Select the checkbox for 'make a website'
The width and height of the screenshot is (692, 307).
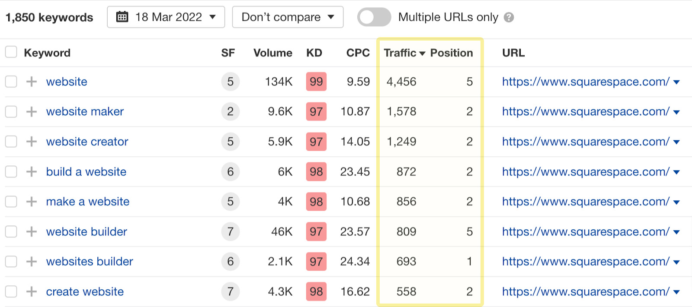(11, 202)
